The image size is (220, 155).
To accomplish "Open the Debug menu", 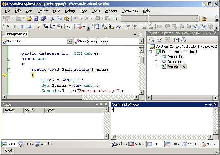I will tap(70, 11).
